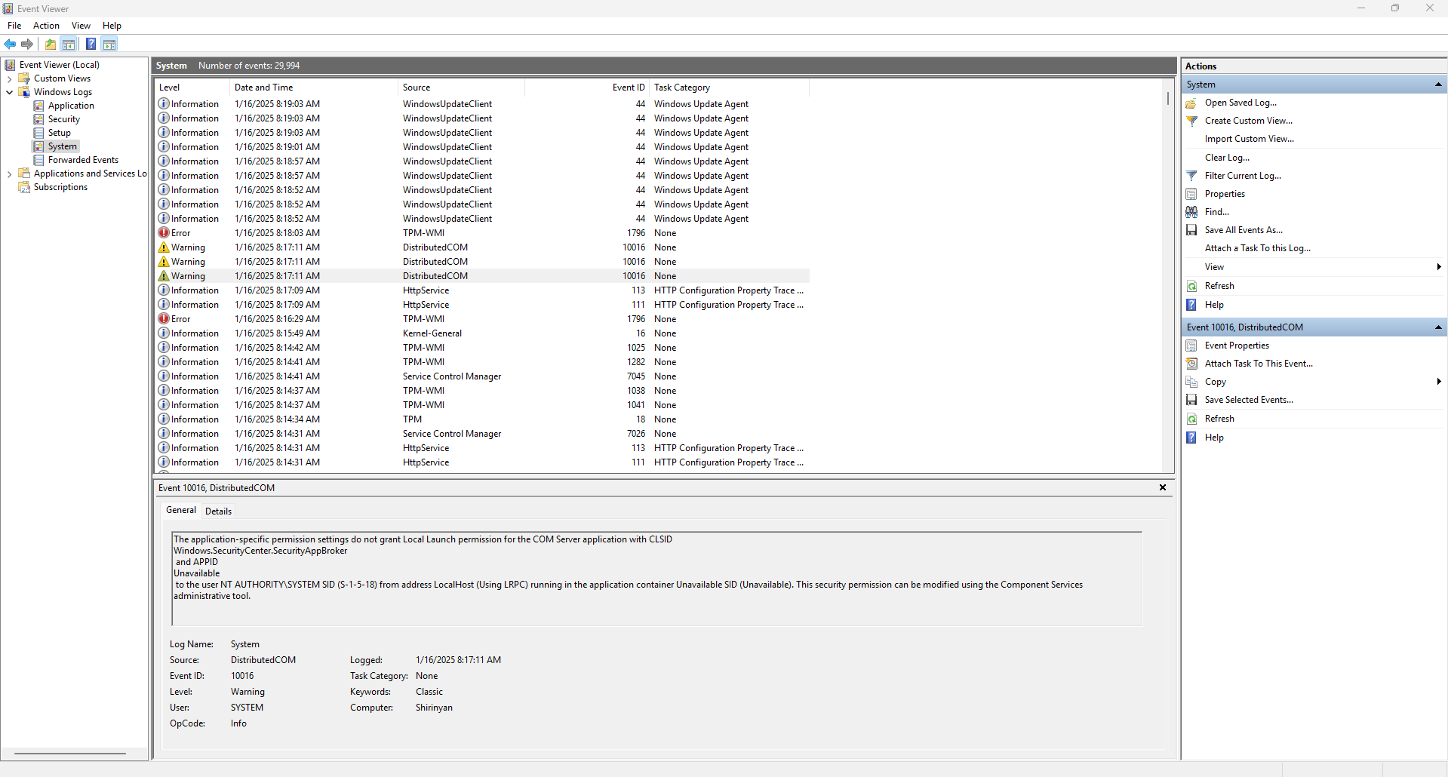Viewport: 1448px width, 777px height.
Task: Sort events by the Event ID column header
Action: point(586,88)
